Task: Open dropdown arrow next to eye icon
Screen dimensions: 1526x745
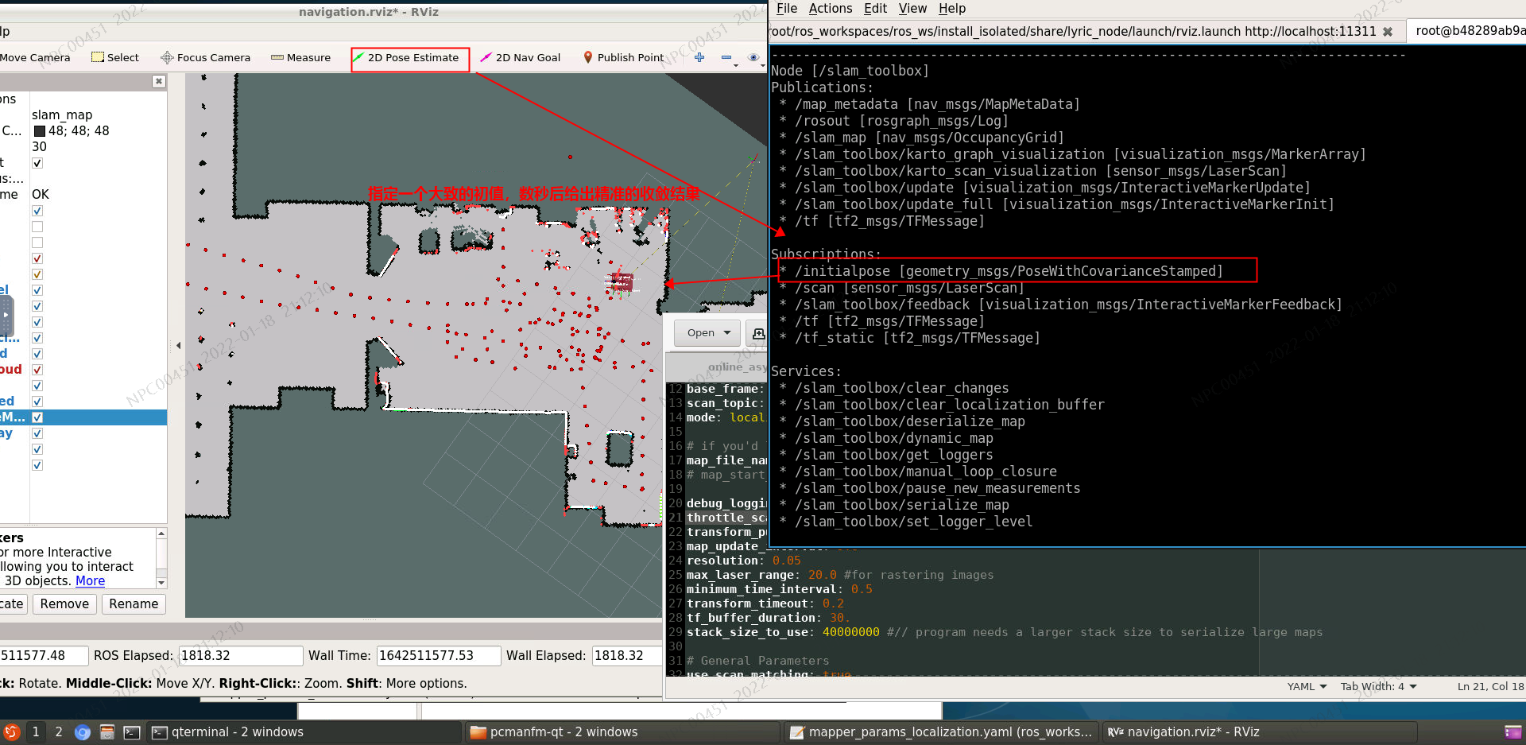Action: [x=763, y=65]
